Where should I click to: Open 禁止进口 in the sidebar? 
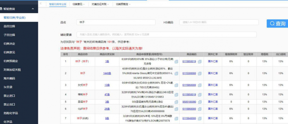(19, 96)
